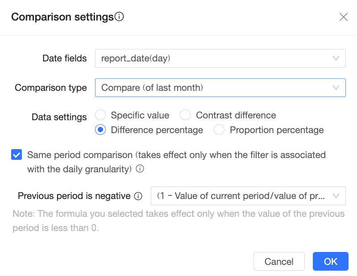The image size is (357, 276).
Task: Click info icon next to Previous period is negative
Action: point(138,196)
